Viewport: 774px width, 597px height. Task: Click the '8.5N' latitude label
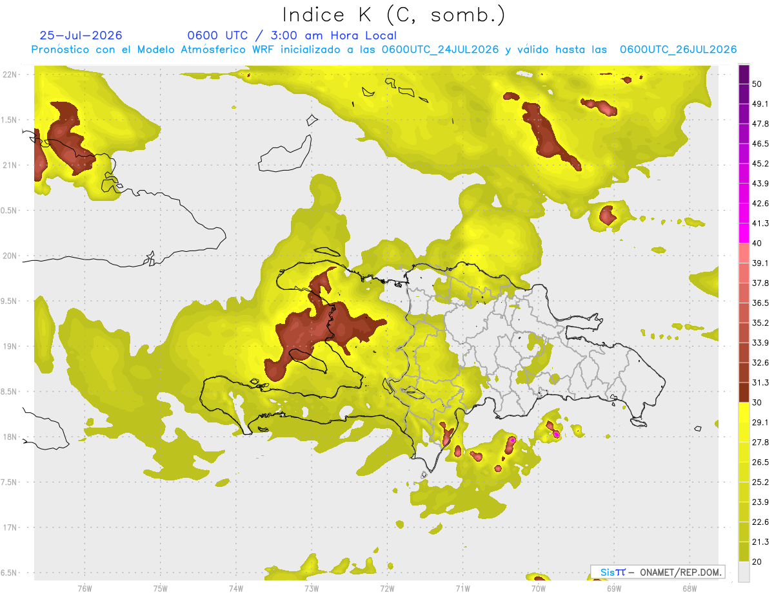point(9,392)
